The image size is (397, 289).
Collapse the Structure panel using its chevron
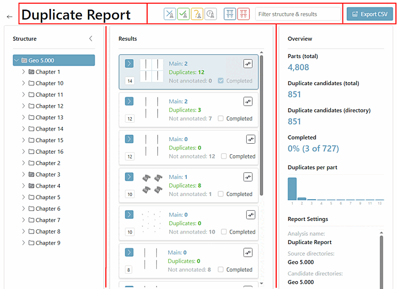click(x=91, y=39)
